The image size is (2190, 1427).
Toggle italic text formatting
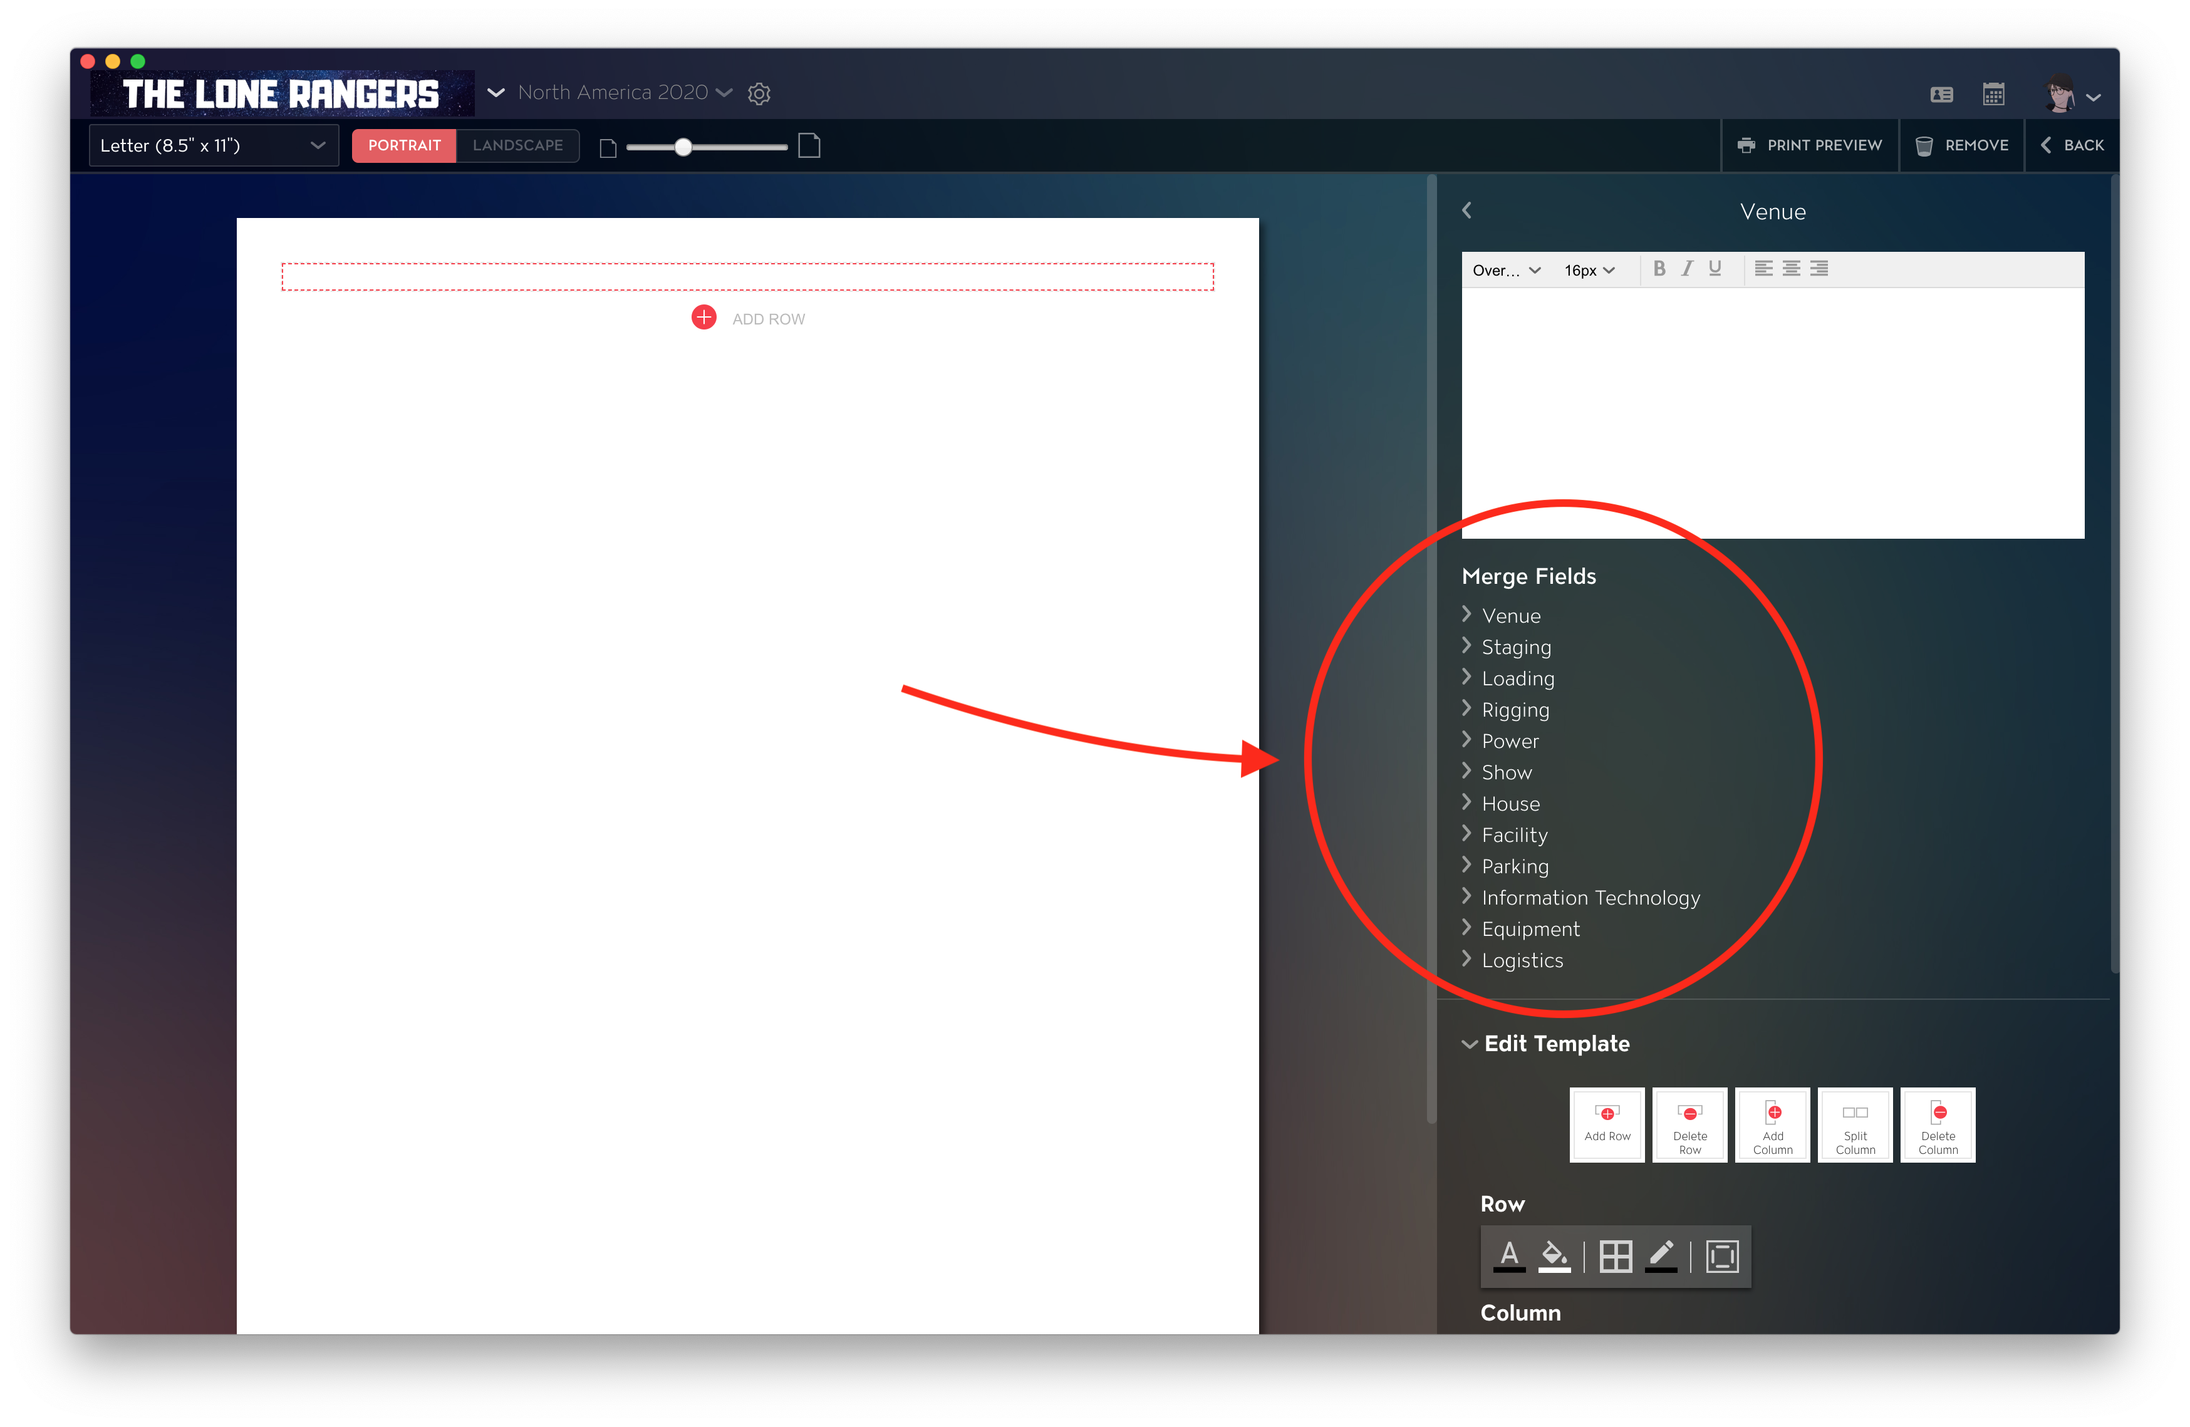1687,269
